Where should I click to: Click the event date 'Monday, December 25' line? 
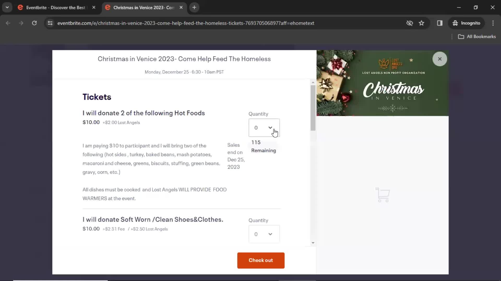click(x=184, y=72)
